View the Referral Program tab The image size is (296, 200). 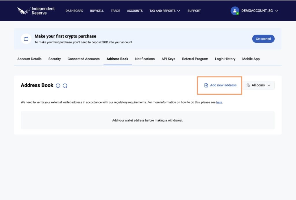[195, 59]
